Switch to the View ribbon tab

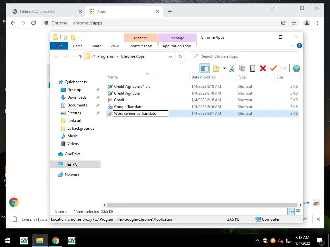[x=114, y=46]
